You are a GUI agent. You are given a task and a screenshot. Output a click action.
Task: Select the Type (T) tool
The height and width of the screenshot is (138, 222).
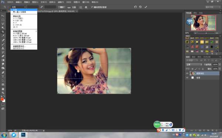pos(3,77)
